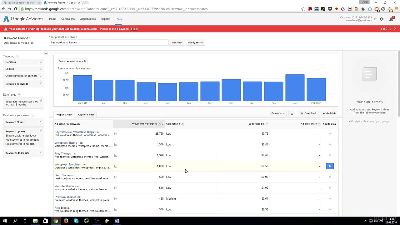Open Word from the taskbar
The image size is (400, 225).
pos(117,221)
